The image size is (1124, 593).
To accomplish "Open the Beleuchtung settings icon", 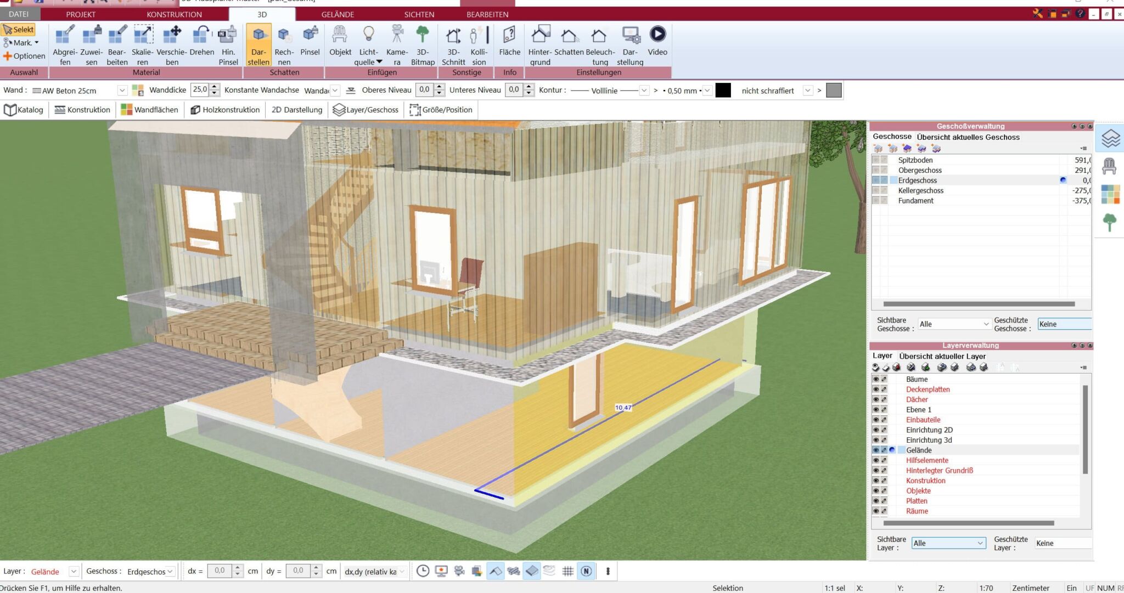I will [x=599, y=44].
